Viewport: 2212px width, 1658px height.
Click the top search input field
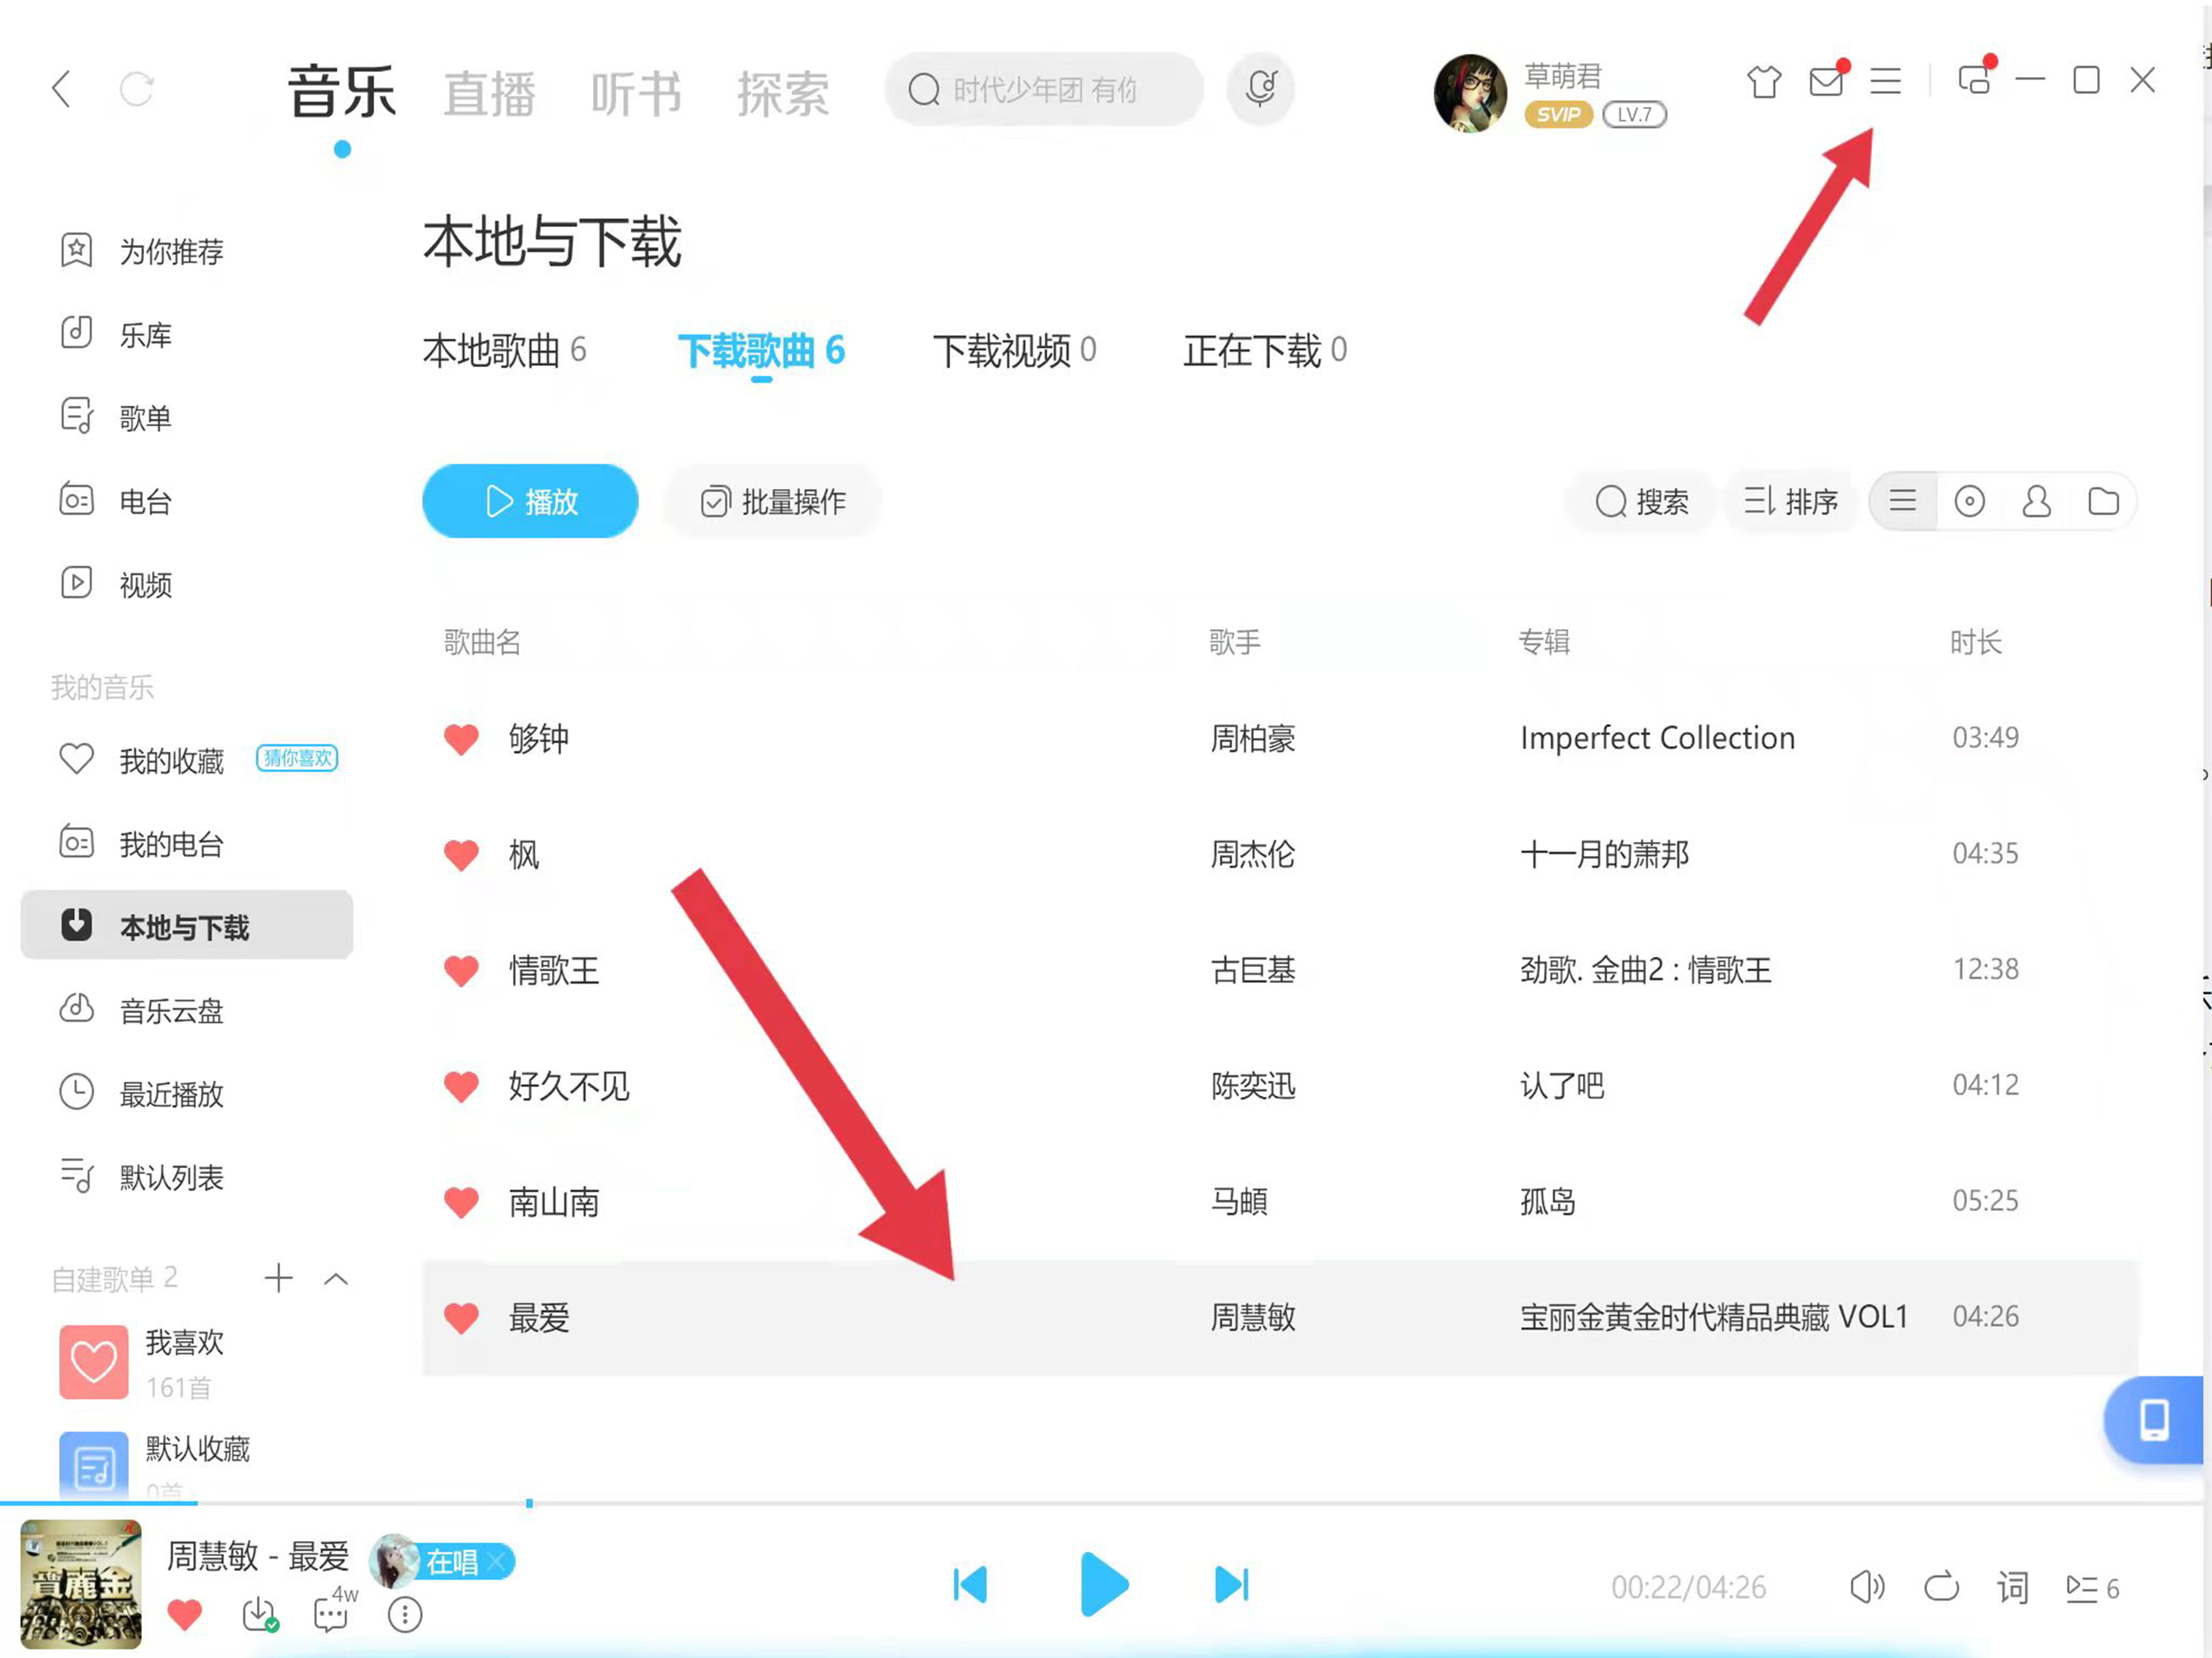coord(1045,90)
